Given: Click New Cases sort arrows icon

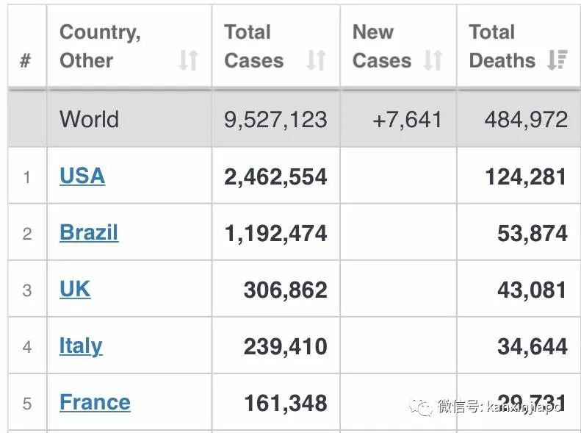Looking at the screenshot, I should click(433, 60).
